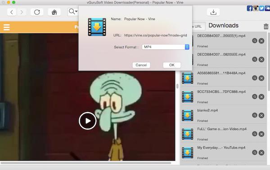The width and height of the screenshot is (270, 170).
Task: Click the download toolbar icon
Action: (213, 12)
